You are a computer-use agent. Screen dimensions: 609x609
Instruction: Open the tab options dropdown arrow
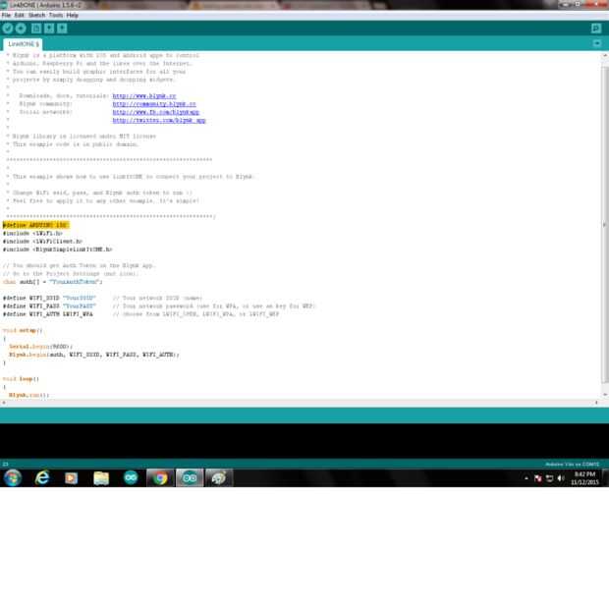point(597,43)
